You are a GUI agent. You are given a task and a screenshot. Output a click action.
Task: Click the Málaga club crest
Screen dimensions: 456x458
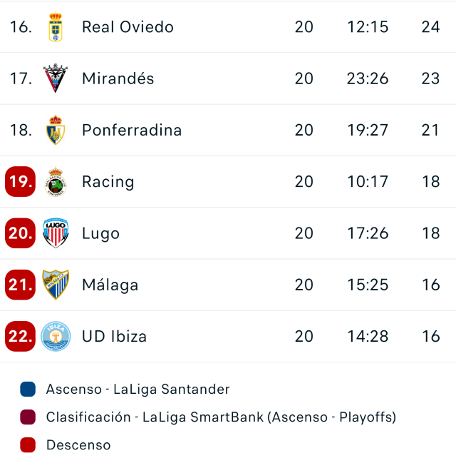pyautogui.click(x=56, y=285)
